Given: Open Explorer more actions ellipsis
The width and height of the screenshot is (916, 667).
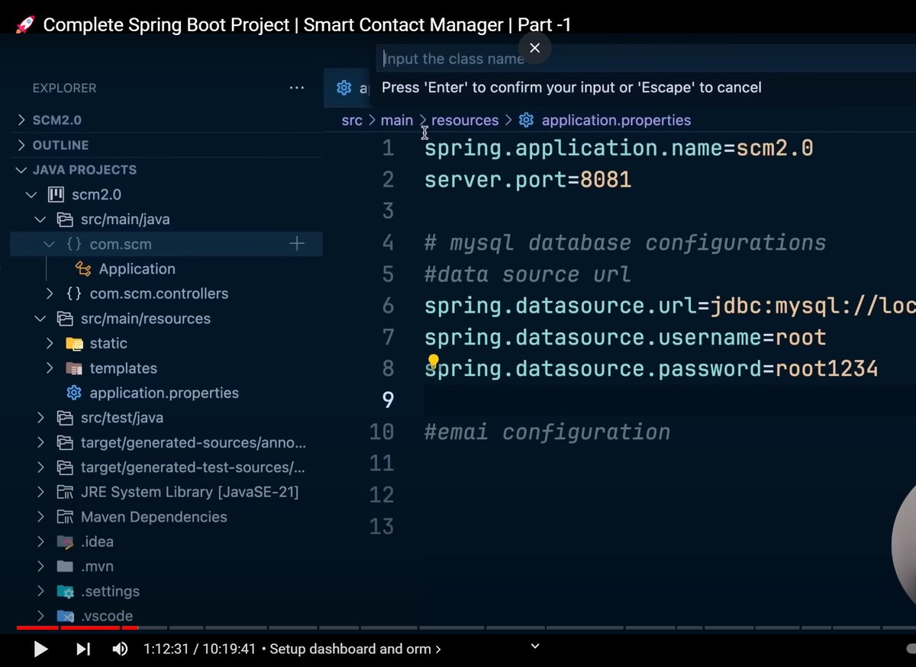Looking at the screenshot, I should click(x=297, y=88).
